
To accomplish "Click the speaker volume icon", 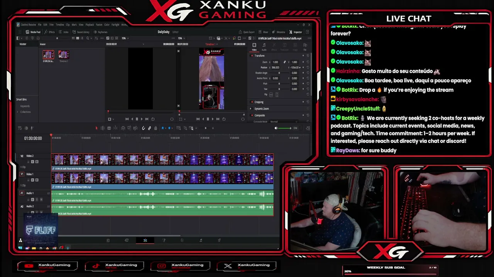I will coord(276,128).
